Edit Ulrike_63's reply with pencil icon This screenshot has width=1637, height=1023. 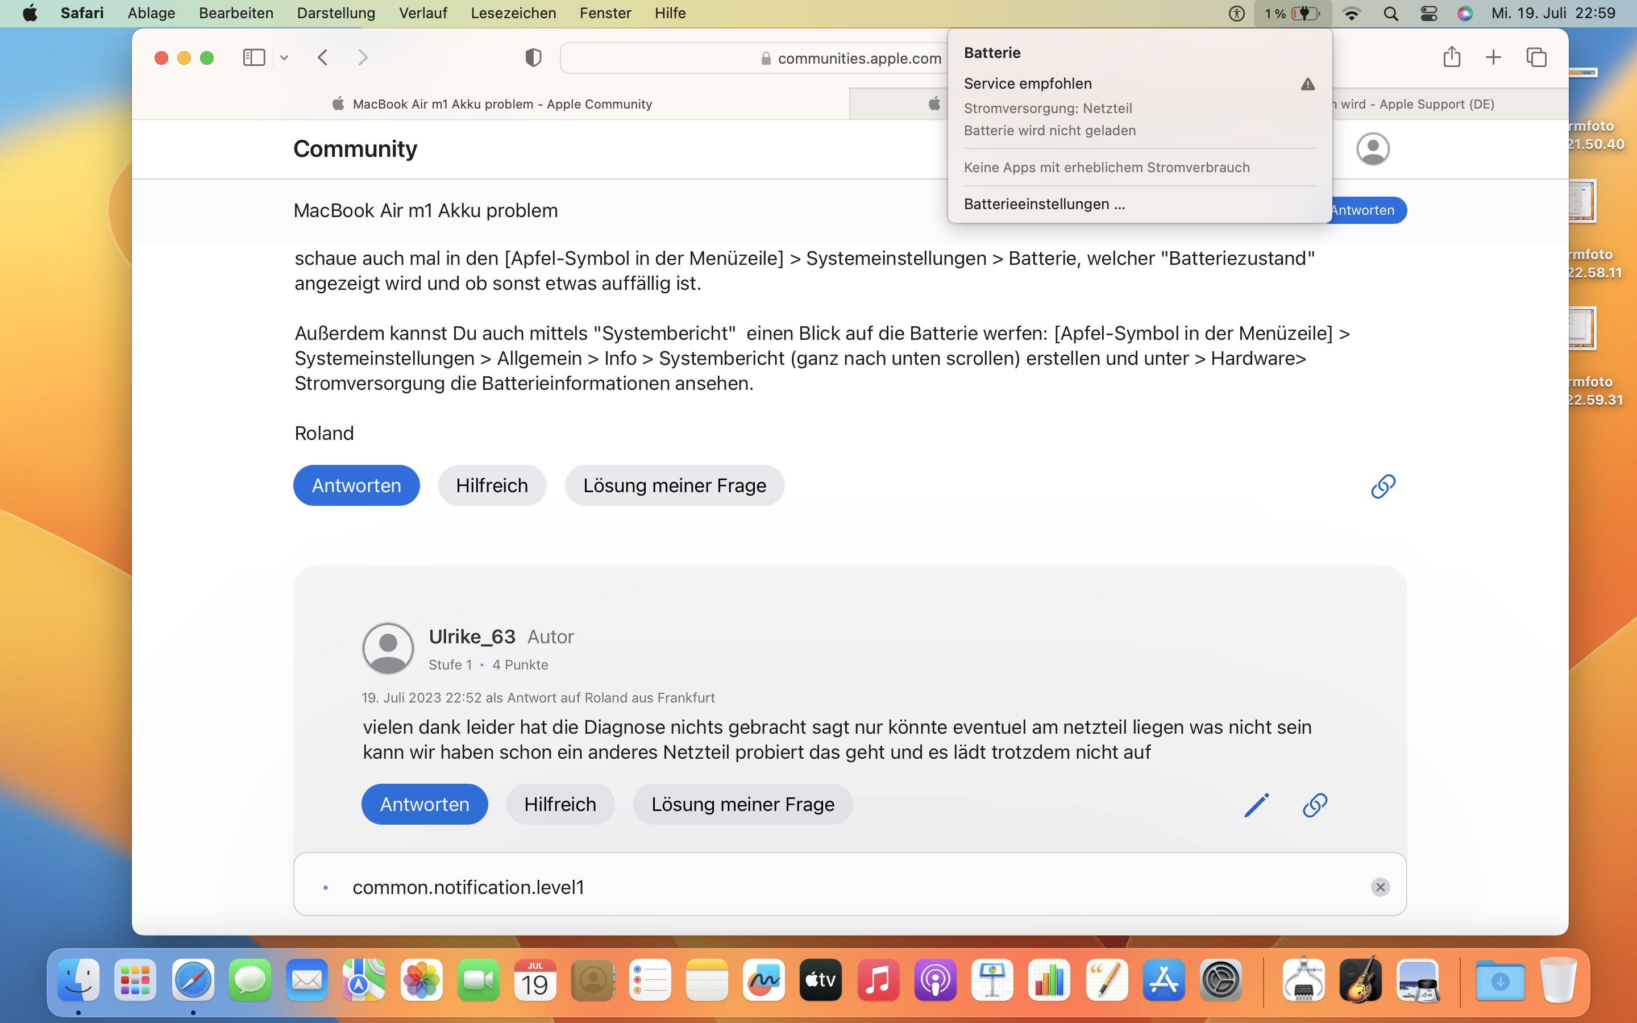pos(1256,804)
